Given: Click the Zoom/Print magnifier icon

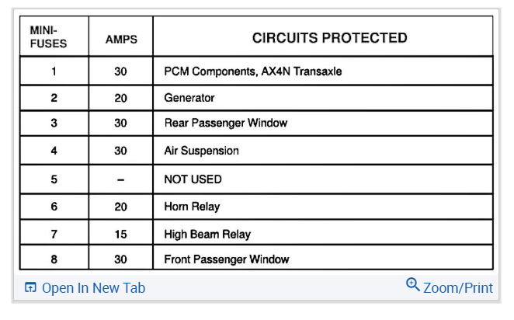Looking at the screenshot, I should (x=412, y=284).
